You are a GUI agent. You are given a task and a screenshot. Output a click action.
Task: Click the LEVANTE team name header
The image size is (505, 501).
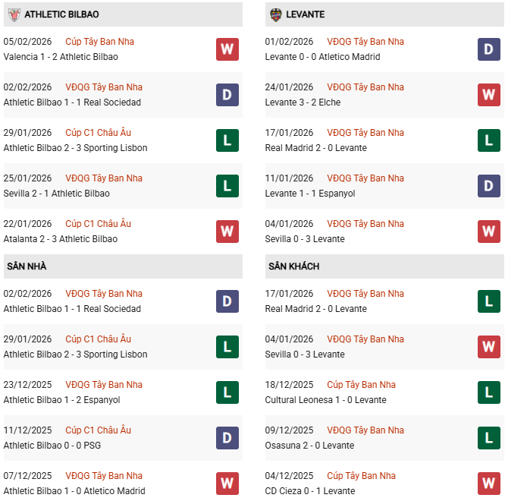click(x=306, y=14)
